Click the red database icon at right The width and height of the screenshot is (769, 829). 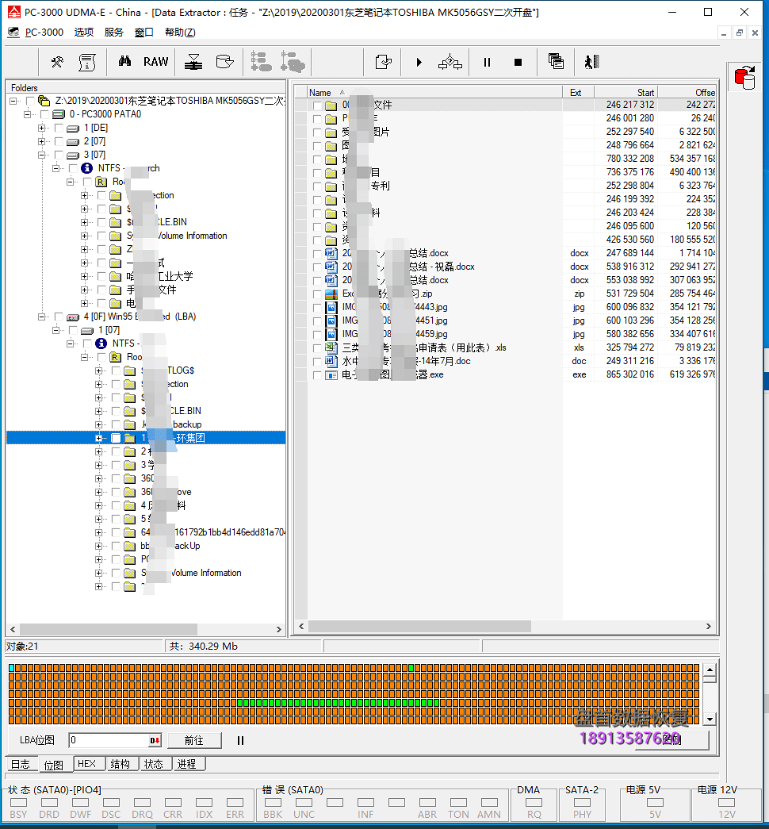[x=745, y=78]
